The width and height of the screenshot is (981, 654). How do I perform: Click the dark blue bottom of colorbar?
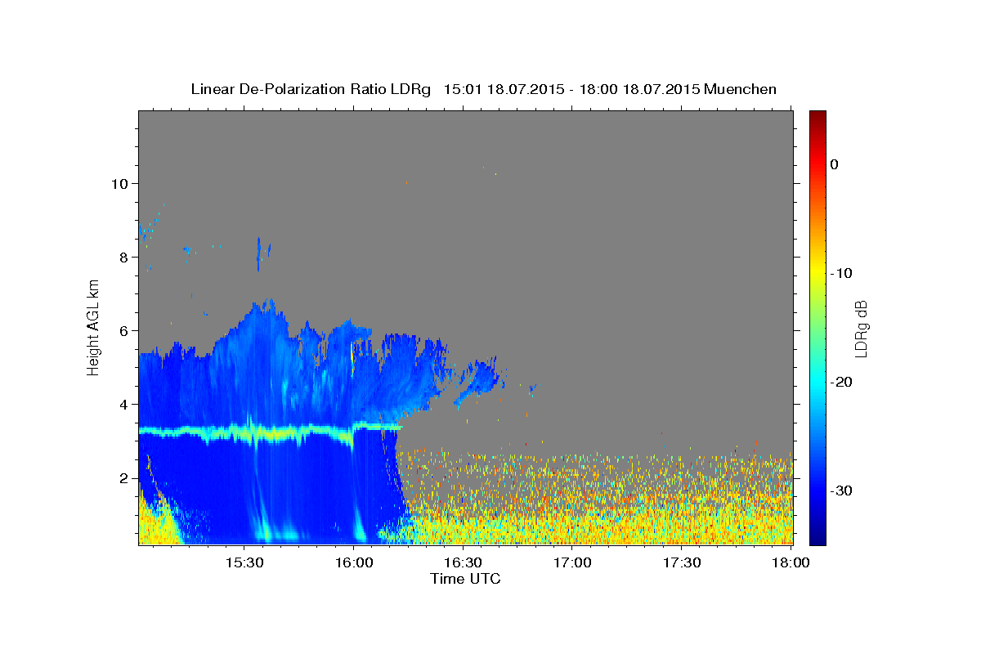(x=817, y=537)
